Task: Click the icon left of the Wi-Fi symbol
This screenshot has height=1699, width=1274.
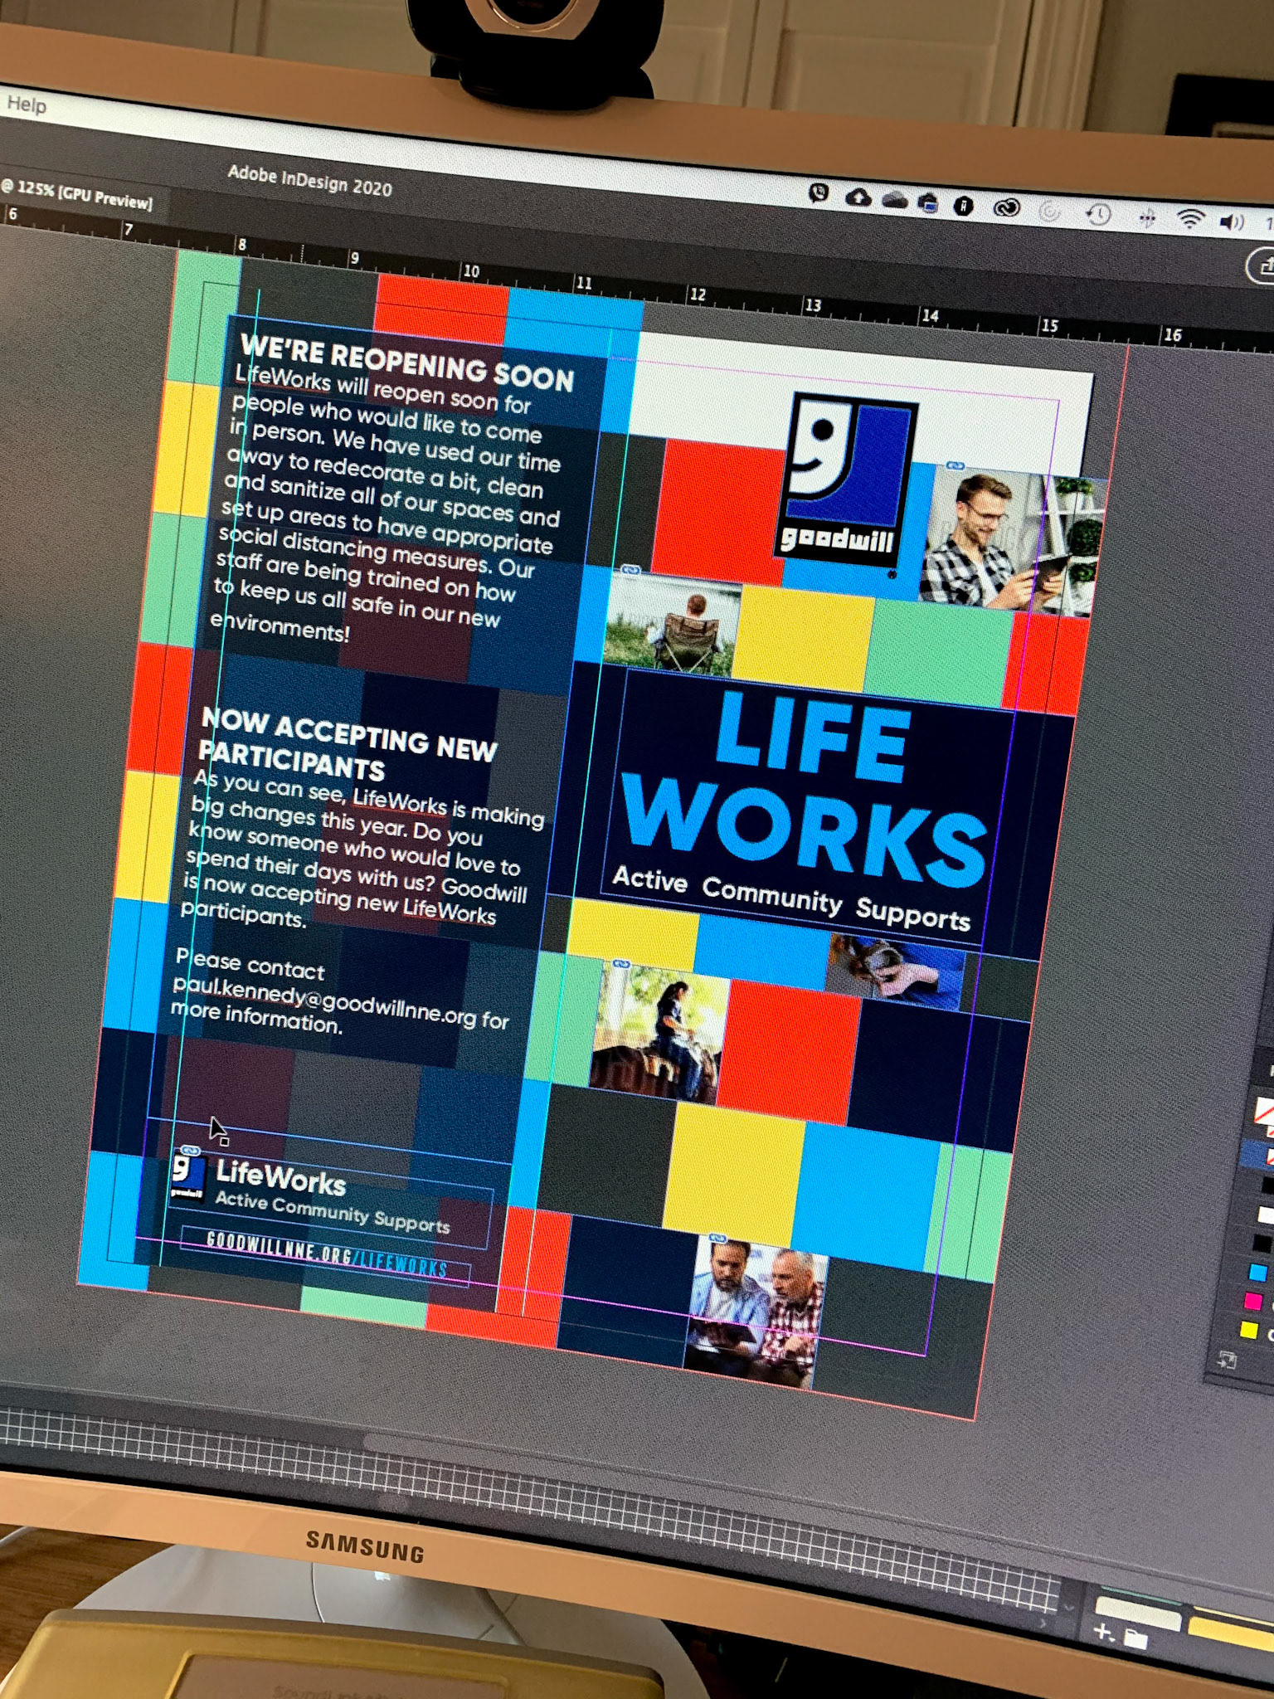Action: click(1147, 218)
